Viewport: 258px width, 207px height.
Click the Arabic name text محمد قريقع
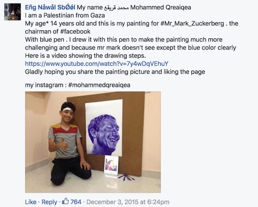(117, 7)
